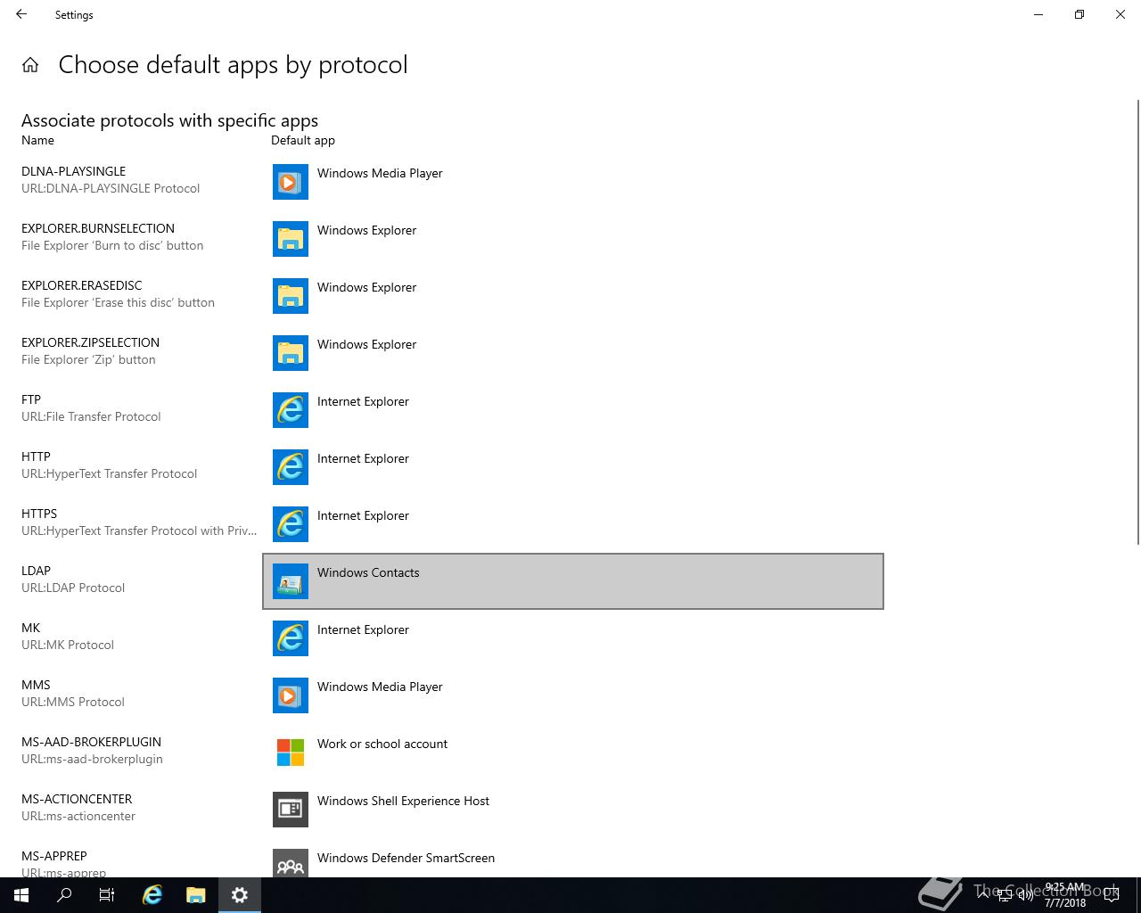1141x913 pixels.
Task: Click 'Choose default apps by protocol' heading
Action: coord(233,65)
